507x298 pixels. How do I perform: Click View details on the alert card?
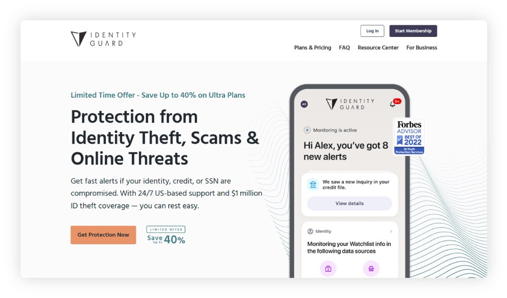click(349, 203)
